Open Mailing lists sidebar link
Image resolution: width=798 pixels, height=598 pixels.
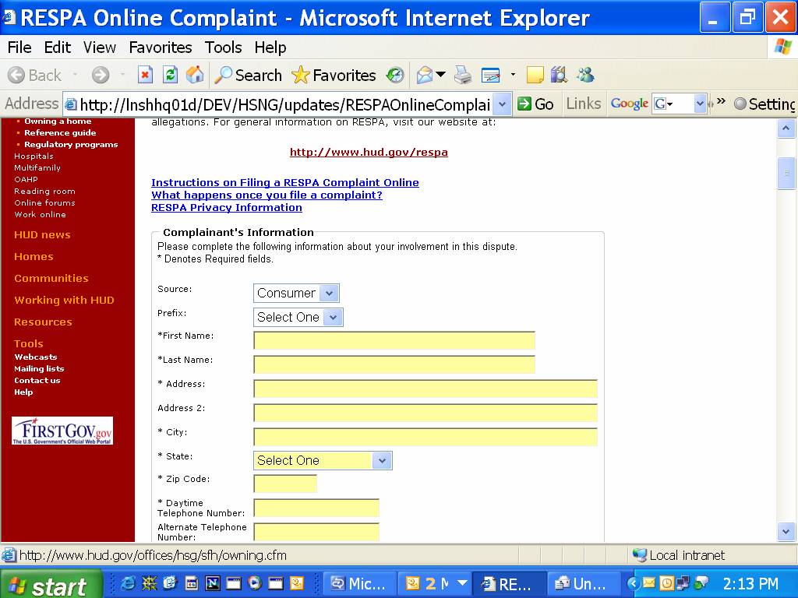pos(39,368)
